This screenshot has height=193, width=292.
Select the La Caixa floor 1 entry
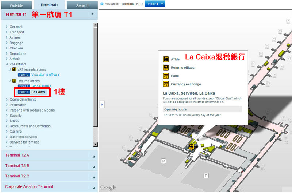coord(32,92)
